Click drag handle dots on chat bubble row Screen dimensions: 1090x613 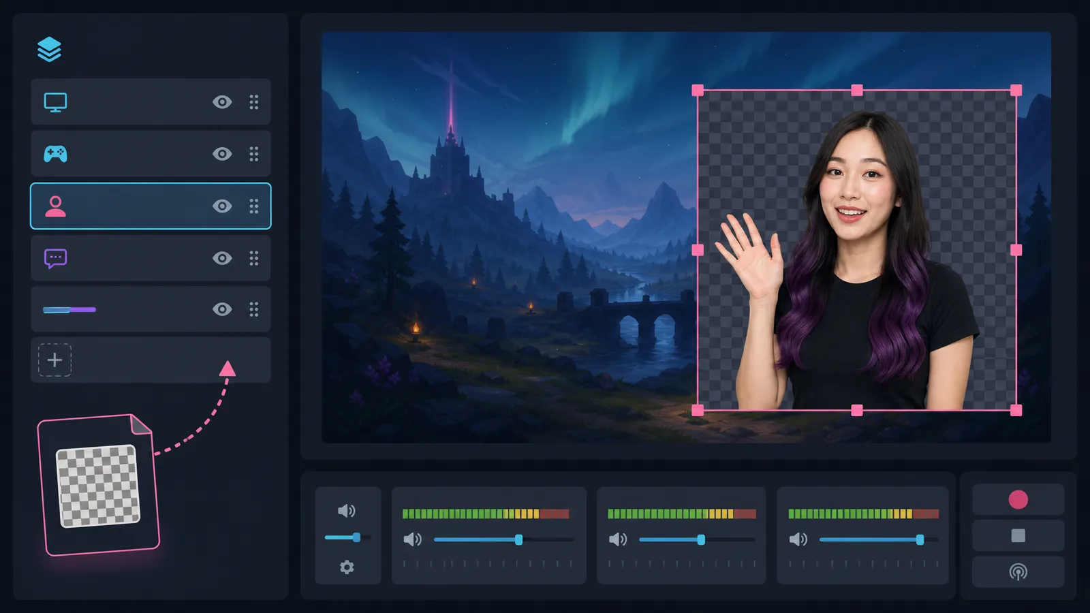254,258
